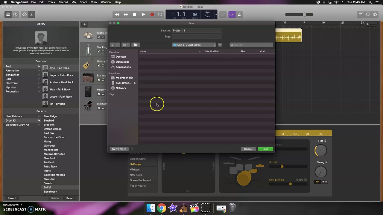383x215 pixels.
Task: Toggle the purple Count-in 1234 button
Action: coord(232,14)
